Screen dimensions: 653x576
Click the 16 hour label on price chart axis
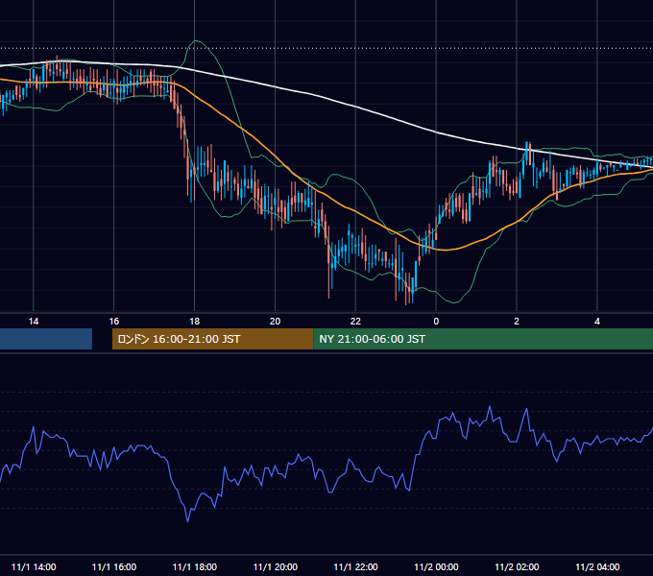(114, 322)
